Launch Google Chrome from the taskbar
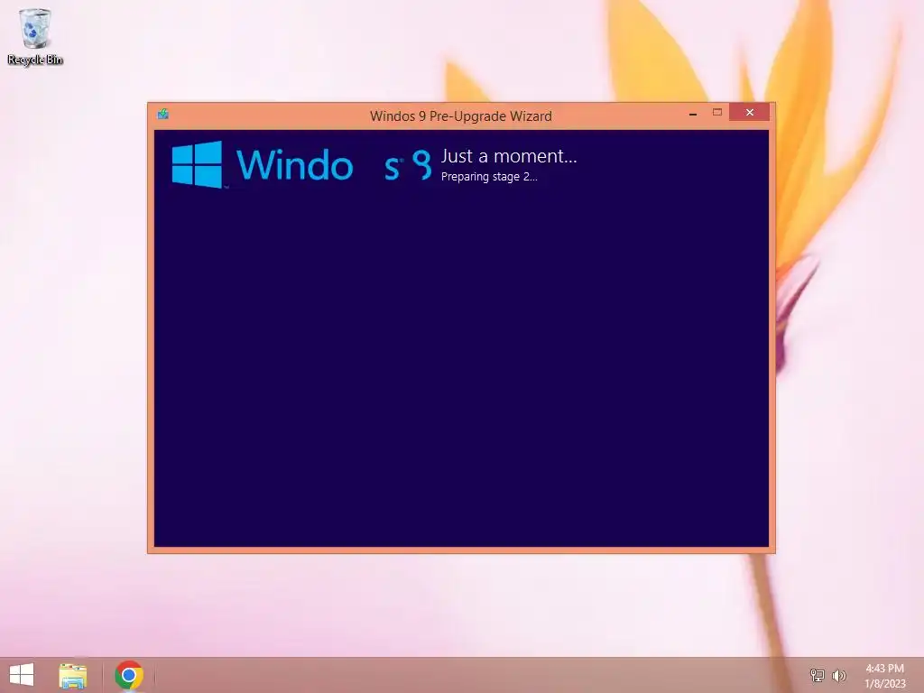Image resolution: width=924 pixels, height=693 pixels. click(x=129, y=675)
